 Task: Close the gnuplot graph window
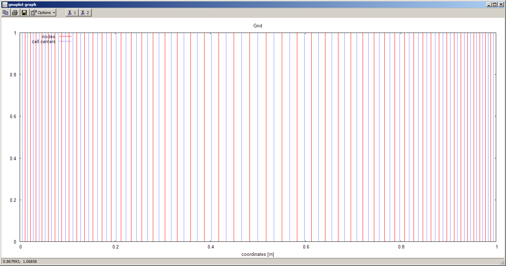pyautogui.click(x=501, y=5)
